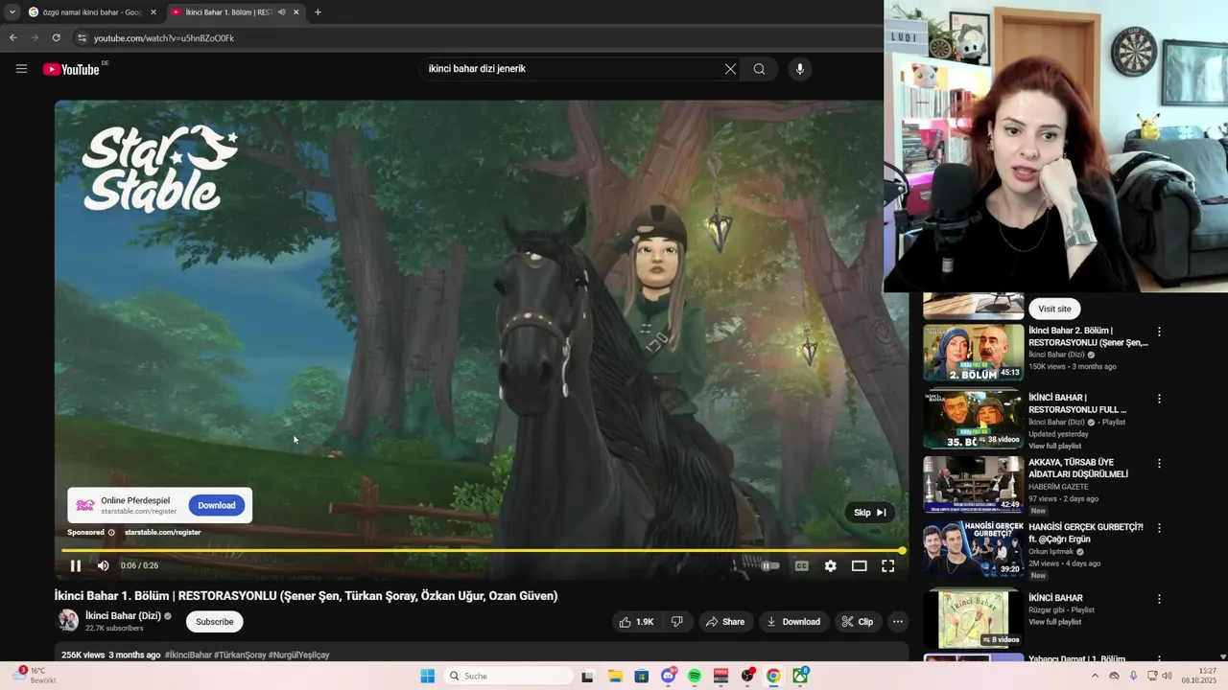Image resolution: width=1228 pixels, height=690 pixels.
Task: Open İkinci Bahar 2. Bölüm thumbnail
Action: pos(973,353)
